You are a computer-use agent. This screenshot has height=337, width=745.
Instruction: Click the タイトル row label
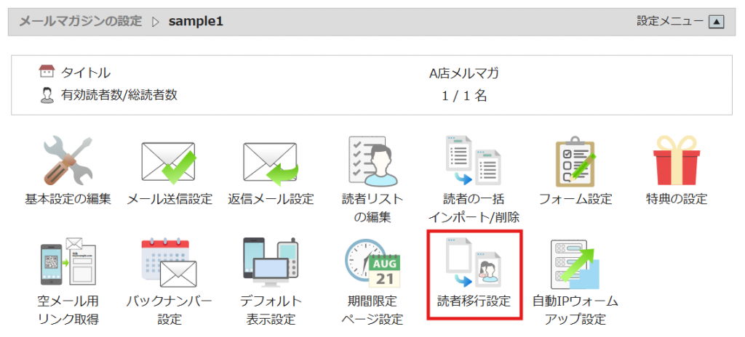(x=86, y=73)
